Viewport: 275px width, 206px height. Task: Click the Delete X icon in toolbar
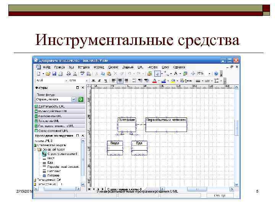115,74
